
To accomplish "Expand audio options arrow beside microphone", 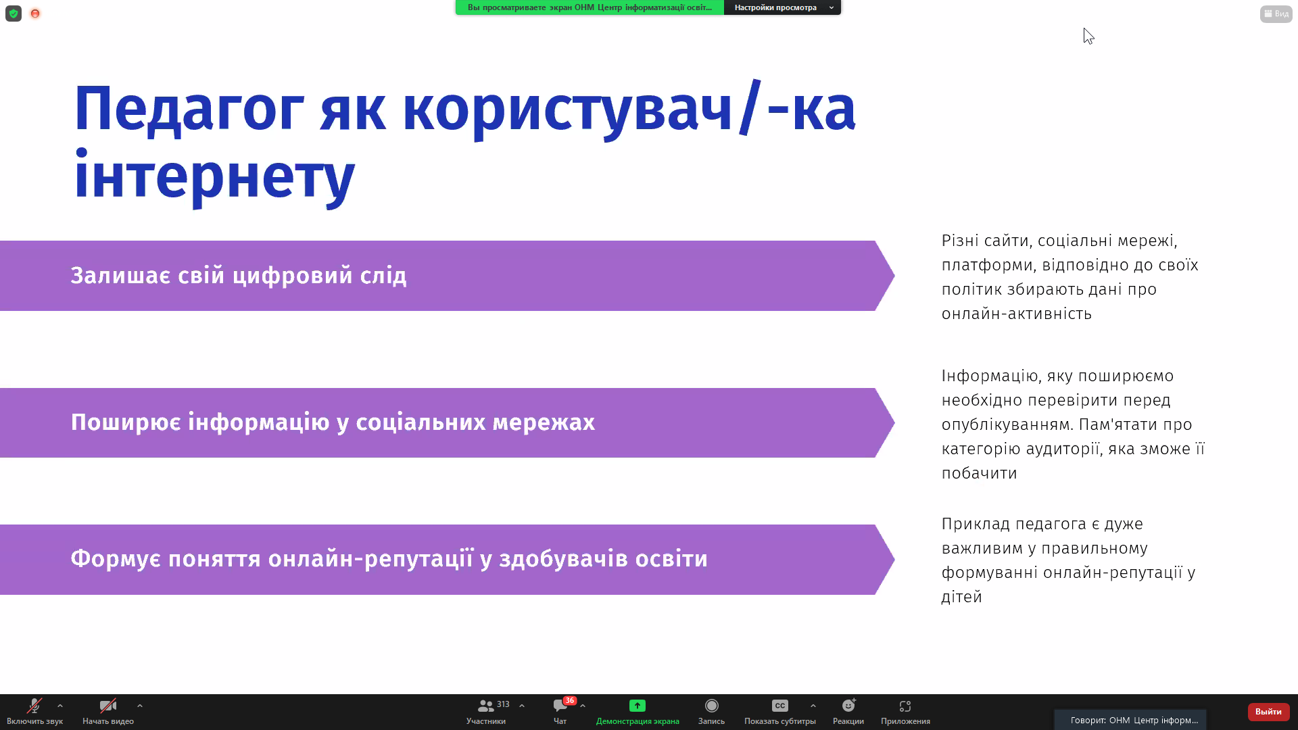I will [x=60, y=706].
